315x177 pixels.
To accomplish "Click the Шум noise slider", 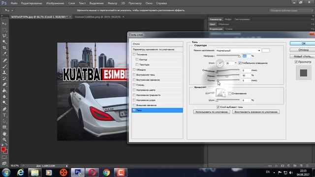I will coord(228,100).
